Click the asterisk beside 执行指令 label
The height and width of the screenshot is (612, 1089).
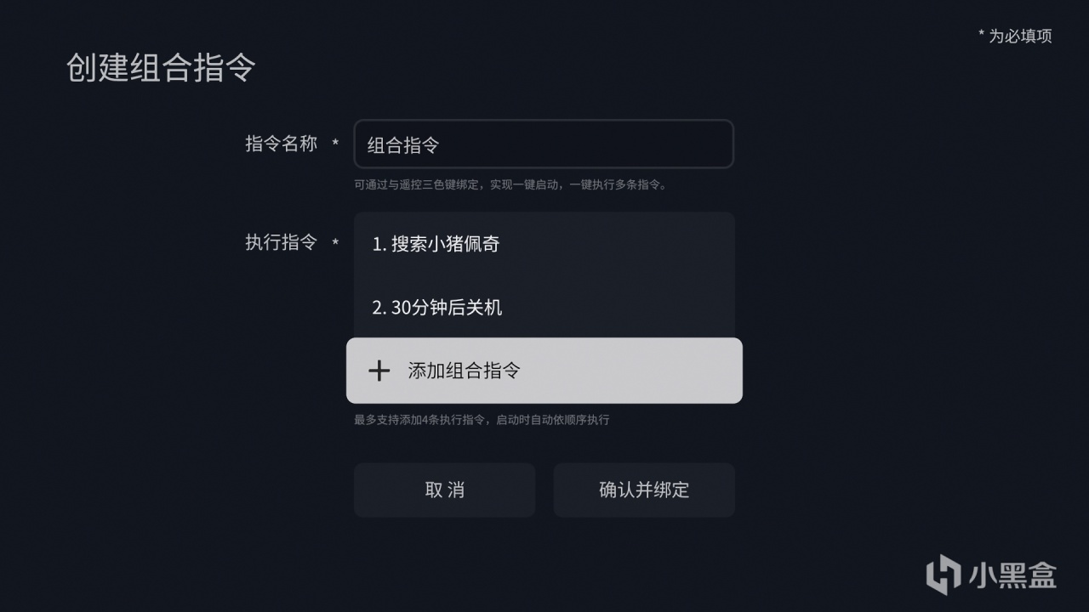335,243
